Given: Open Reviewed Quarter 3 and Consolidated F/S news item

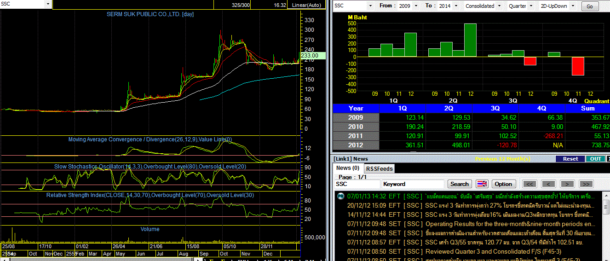Looking at the screenshot, I should pyautogui.click(x=454, y=251).
